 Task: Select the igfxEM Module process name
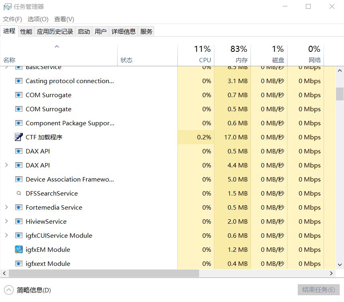48,249
